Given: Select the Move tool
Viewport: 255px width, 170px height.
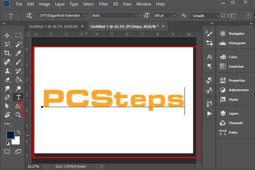Looking at the screenshot, I should tap(7, 35).
